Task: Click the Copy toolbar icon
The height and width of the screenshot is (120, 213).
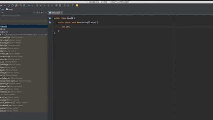Action: [13, 5]
